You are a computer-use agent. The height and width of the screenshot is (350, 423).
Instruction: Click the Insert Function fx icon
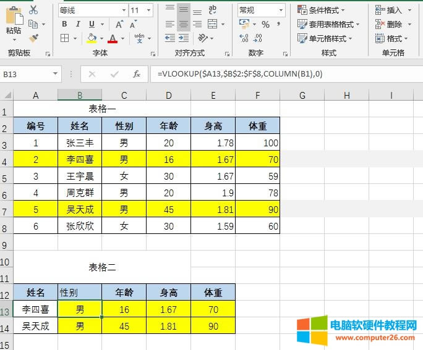point(136,74)
